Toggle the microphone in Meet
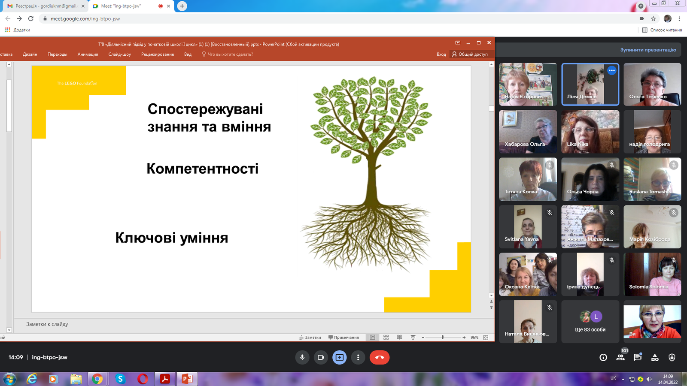Viewport: 687px width, 386px height. (302, 357)
